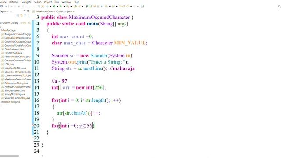This screenshot has height=158, width=281.
Task: Click 'arr[str.charAt(i)]++;' on line 18
Action: [x=78, y=113]
